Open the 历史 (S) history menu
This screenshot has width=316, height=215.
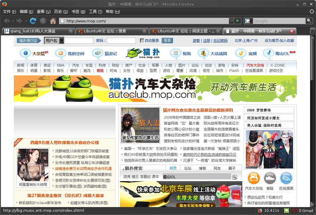[x=61, y=12]
